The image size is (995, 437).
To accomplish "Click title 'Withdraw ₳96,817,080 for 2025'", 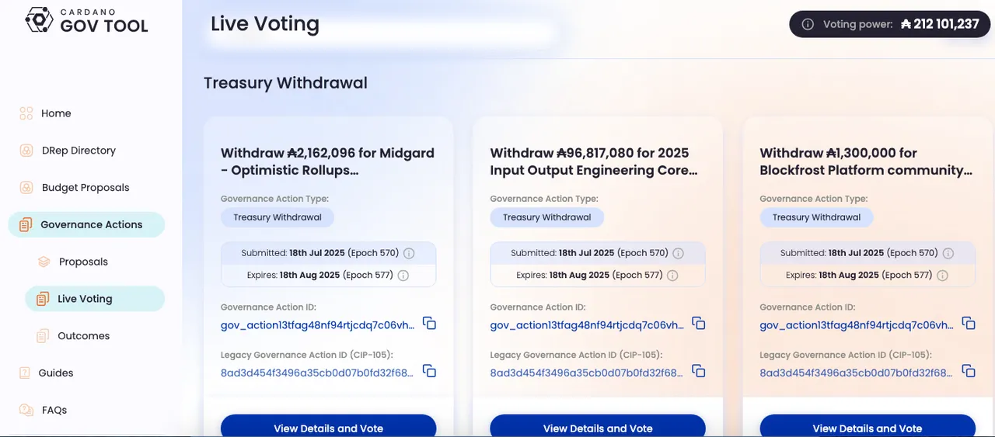I will tap(594, 161).
